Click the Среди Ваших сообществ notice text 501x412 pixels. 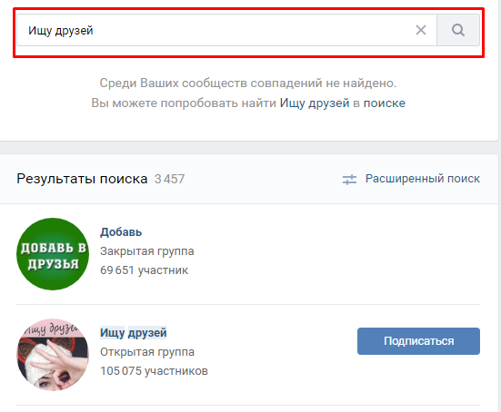[248, 83]
